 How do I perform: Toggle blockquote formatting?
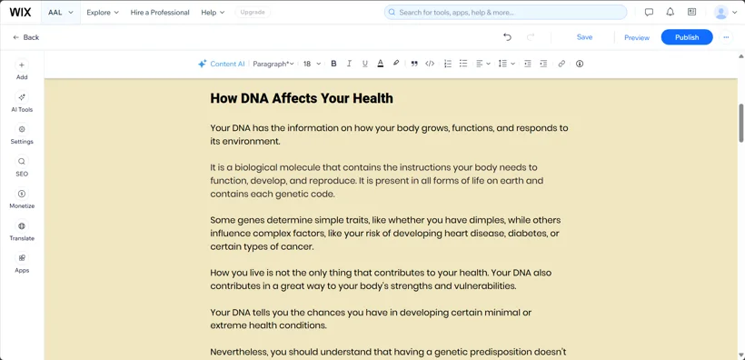tap(414, 64)
